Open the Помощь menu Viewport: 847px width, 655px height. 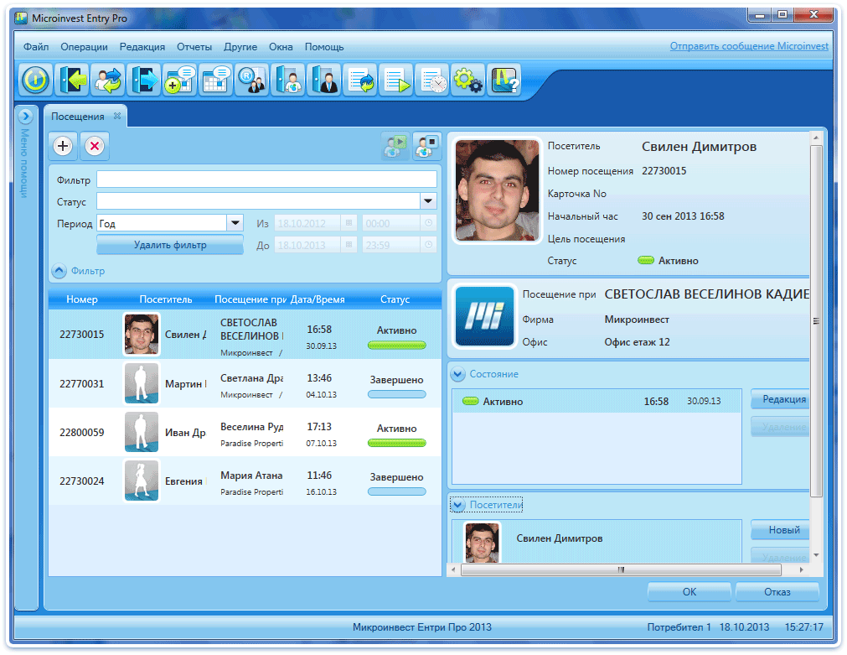(324, 47)
